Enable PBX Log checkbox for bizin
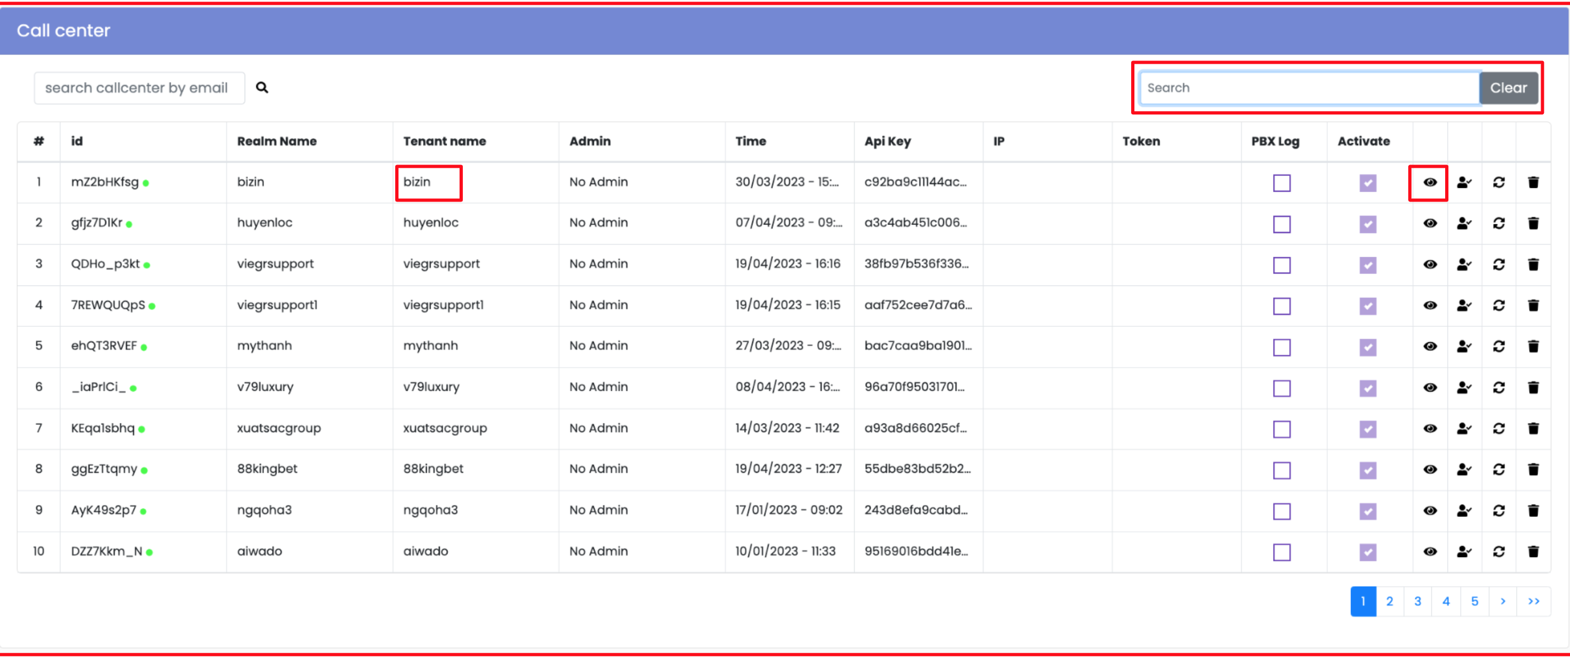 1281,183
